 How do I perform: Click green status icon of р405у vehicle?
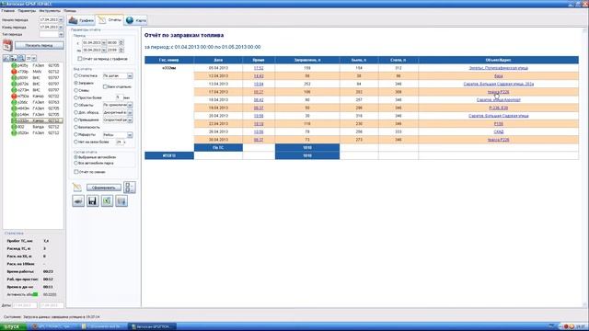click(x=14, y=65)
